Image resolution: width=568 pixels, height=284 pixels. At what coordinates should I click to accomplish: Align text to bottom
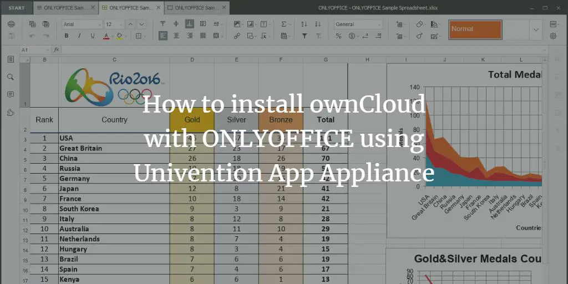[190, 24]
